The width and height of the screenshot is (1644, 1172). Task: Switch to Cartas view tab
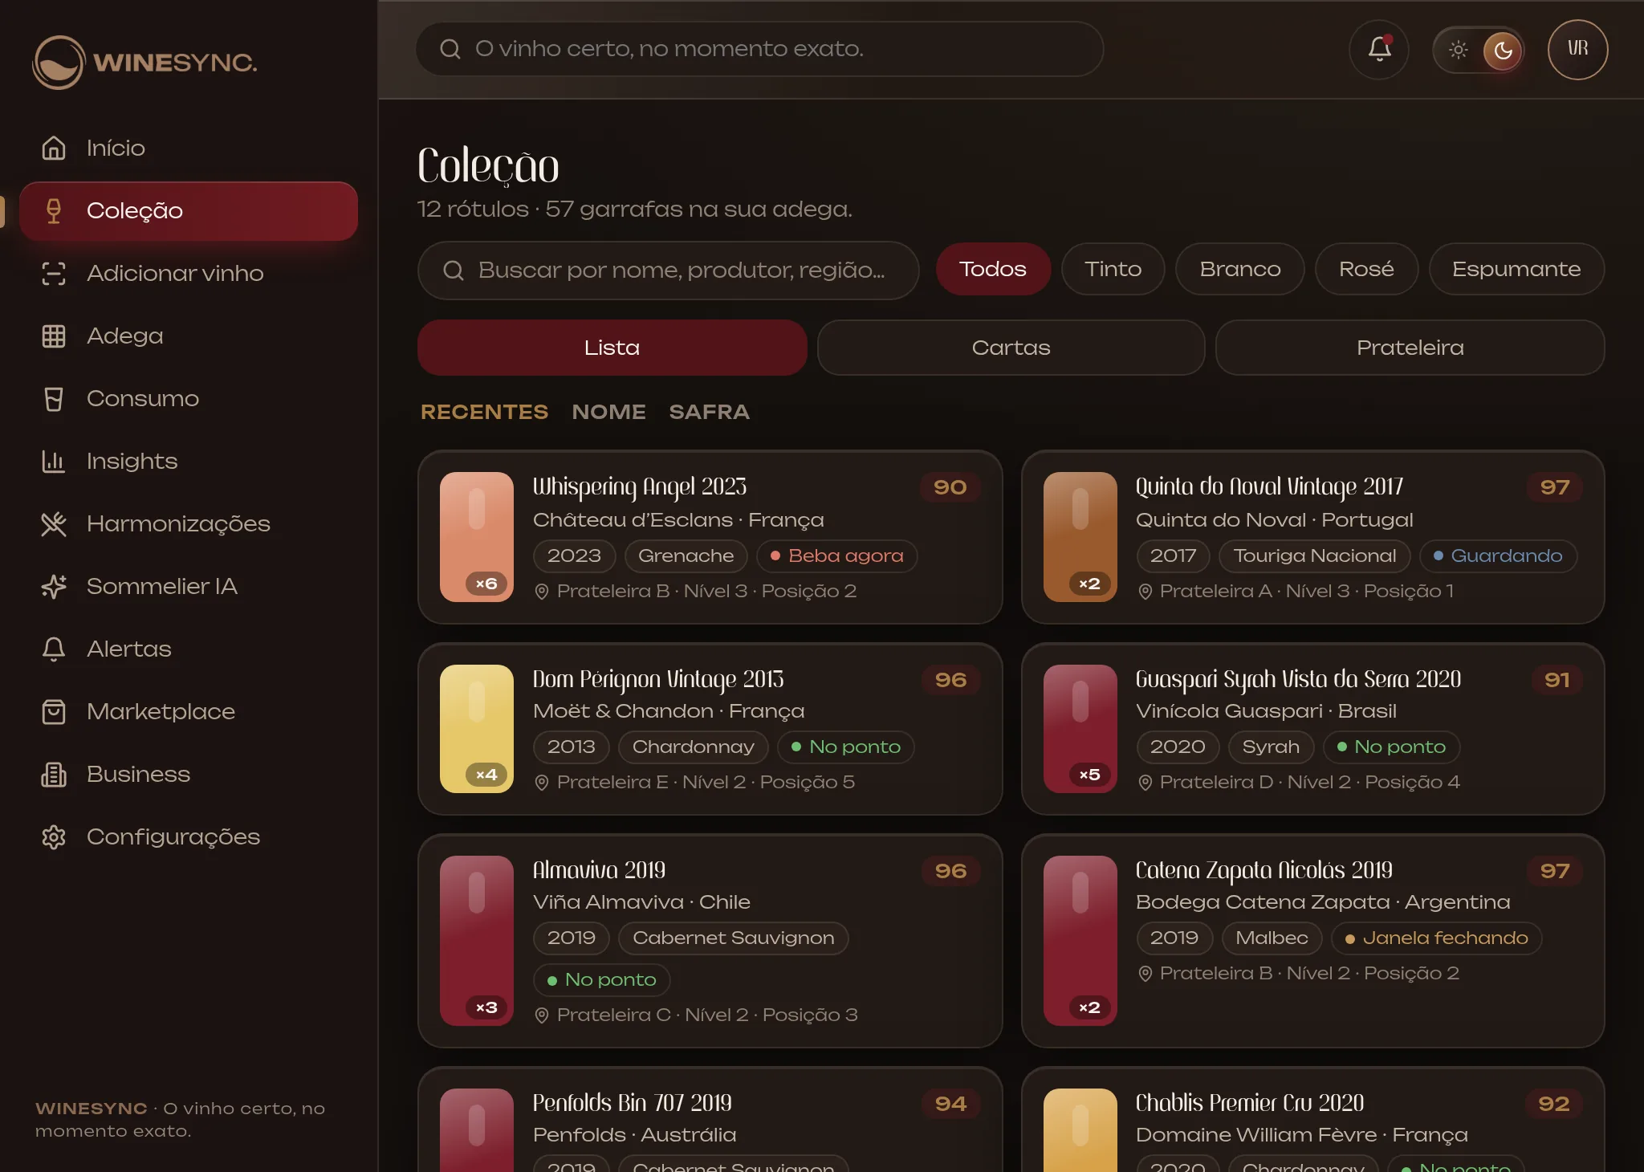click(x=1011, y=348)
